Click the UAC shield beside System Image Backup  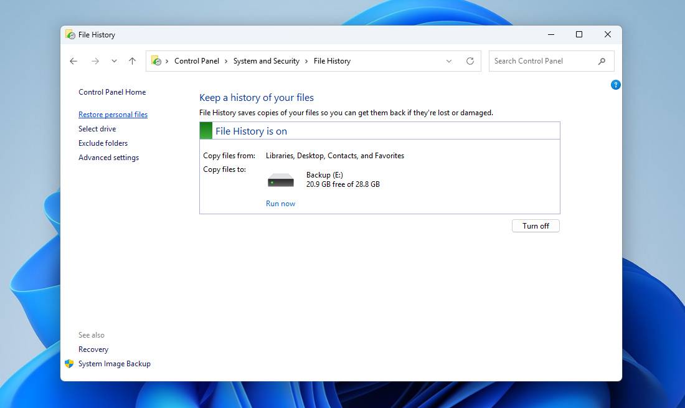pos(68,363)
